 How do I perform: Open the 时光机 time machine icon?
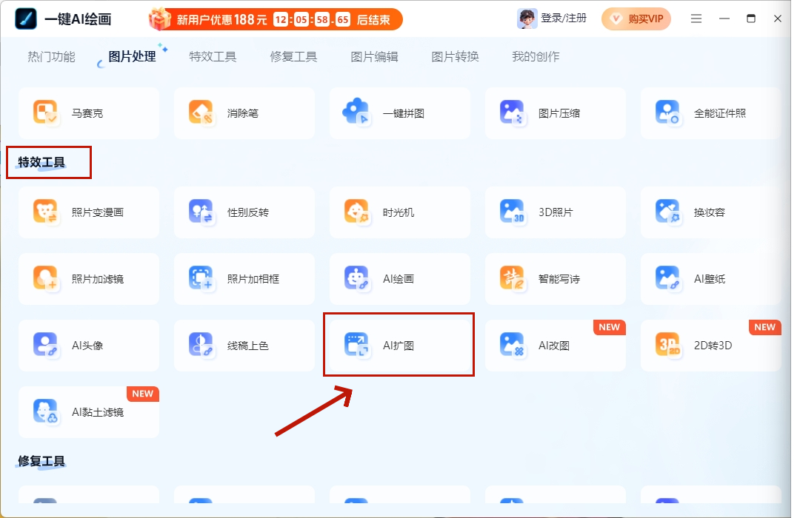click(x=356, y=212)
